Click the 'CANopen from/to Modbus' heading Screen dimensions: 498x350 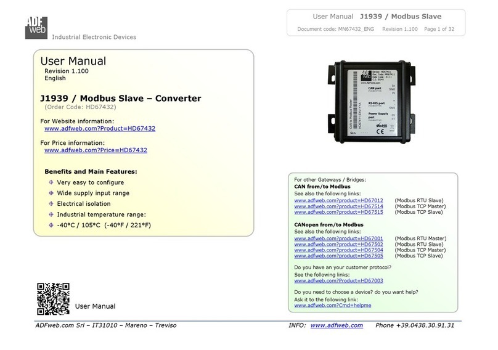click(x=329, y=225)
